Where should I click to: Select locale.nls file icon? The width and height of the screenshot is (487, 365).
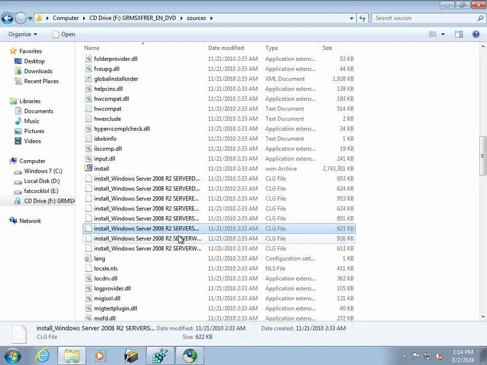(88, 269)
